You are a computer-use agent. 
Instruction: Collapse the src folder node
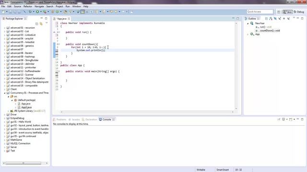coord(9,97)
